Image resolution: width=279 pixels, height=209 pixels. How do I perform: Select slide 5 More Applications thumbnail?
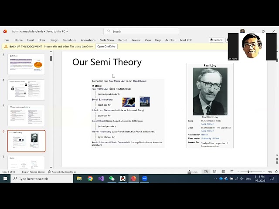pyautogui.click(x=26, y=115)
